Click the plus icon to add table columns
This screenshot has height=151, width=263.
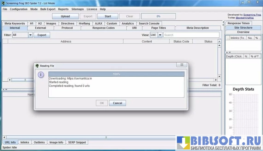point(219,42)
